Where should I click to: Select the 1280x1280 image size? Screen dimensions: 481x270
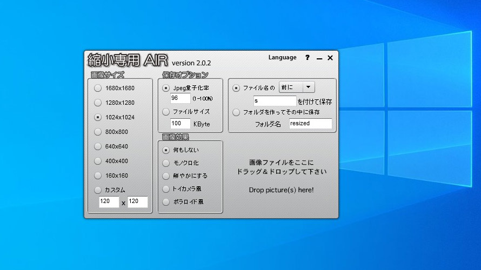tap(97, 103)
